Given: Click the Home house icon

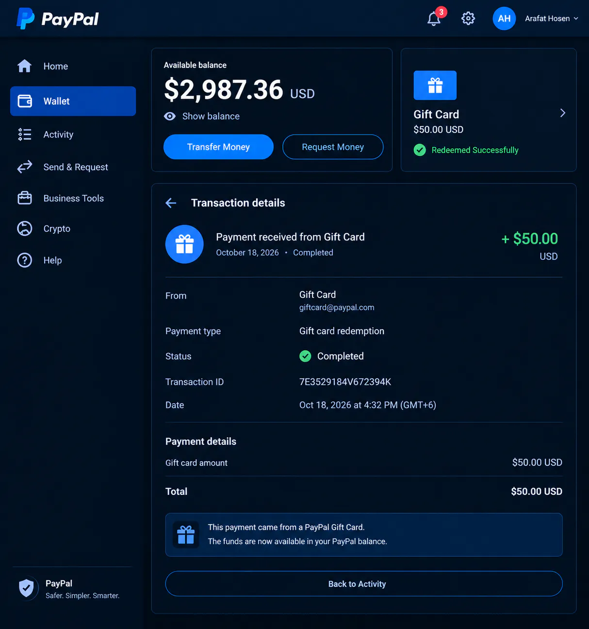Looking at the screenshot, I should 25,66.
